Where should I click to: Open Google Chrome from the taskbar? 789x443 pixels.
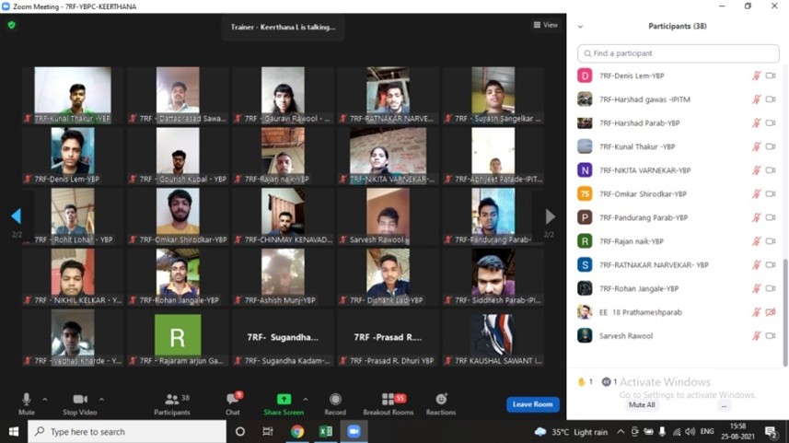point(297,431)
